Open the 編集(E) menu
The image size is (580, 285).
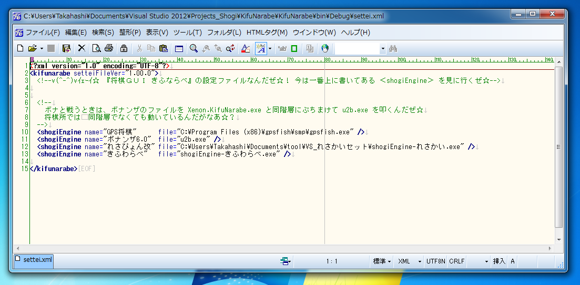pos(76,33)
